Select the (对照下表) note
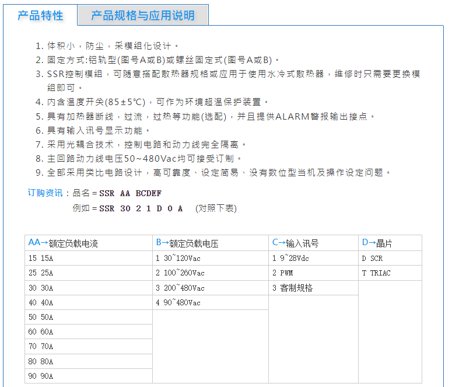The height and width of the screenshot is (387, 452). (216, 208)
